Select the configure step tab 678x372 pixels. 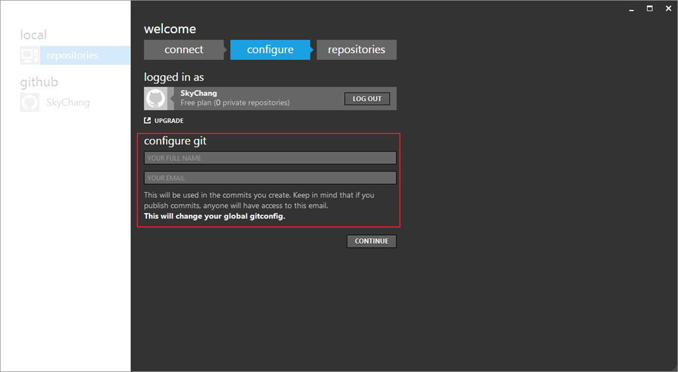(x=270, y=50)
